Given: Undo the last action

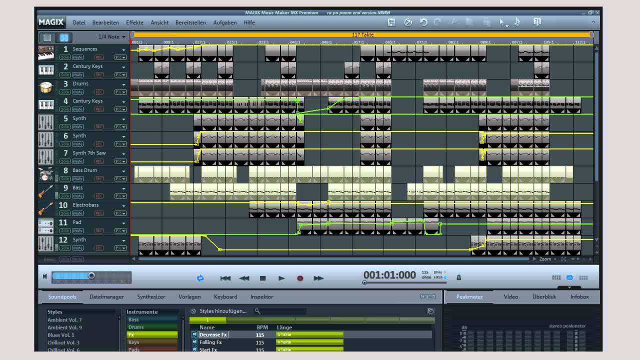Looking at the screenshot, I should click(x=423, y=22).
